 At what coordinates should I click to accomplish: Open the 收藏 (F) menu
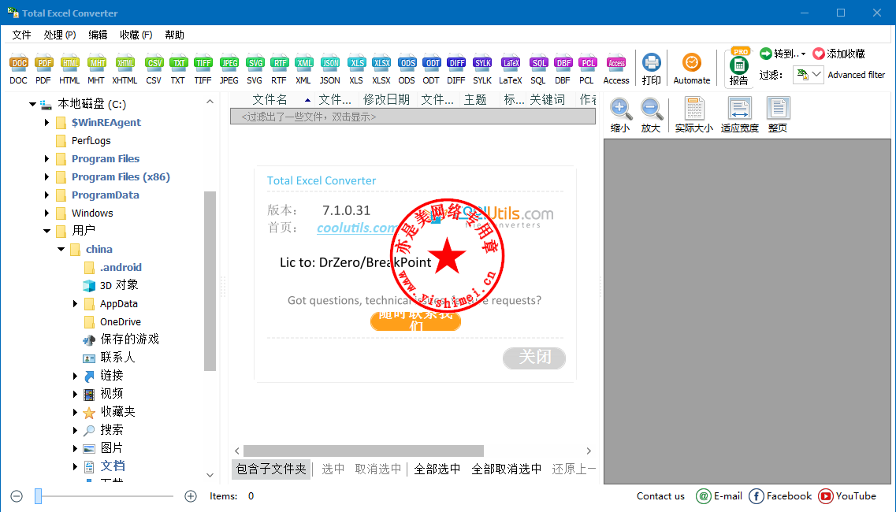pyautogui.click(x=136, y=35)
